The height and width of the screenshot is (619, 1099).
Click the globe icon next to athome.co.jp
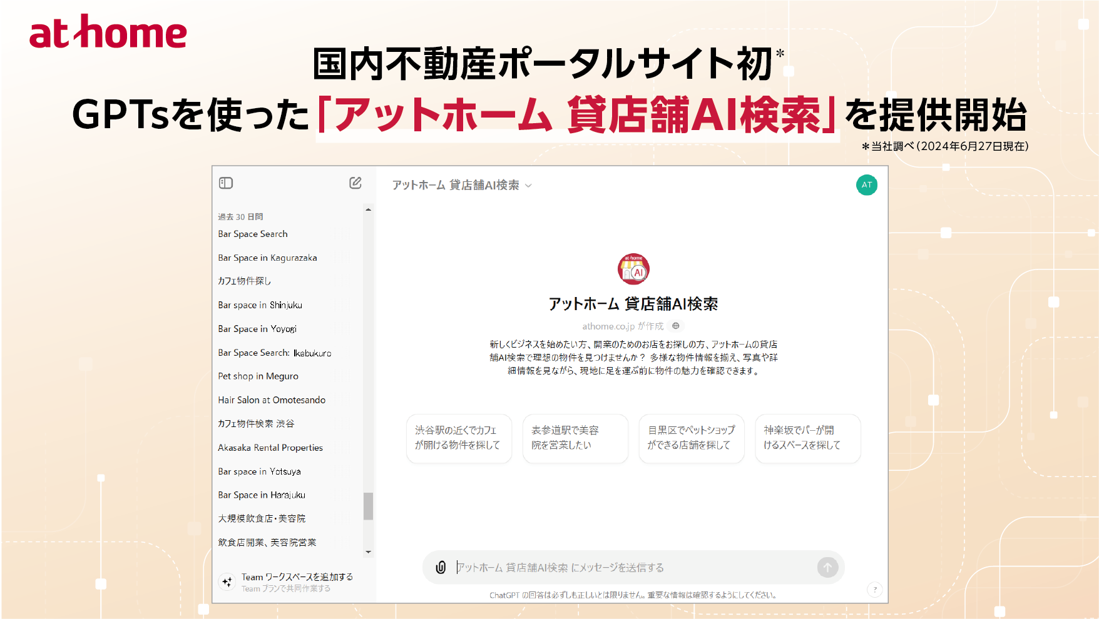point(676,326)
